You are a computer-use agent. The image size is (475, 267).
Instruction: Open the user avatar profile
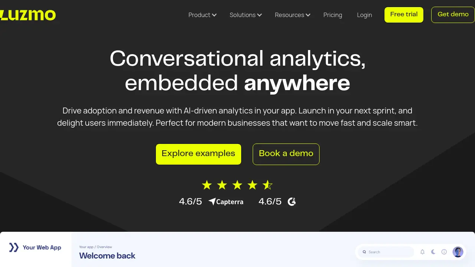coord(458,252)
